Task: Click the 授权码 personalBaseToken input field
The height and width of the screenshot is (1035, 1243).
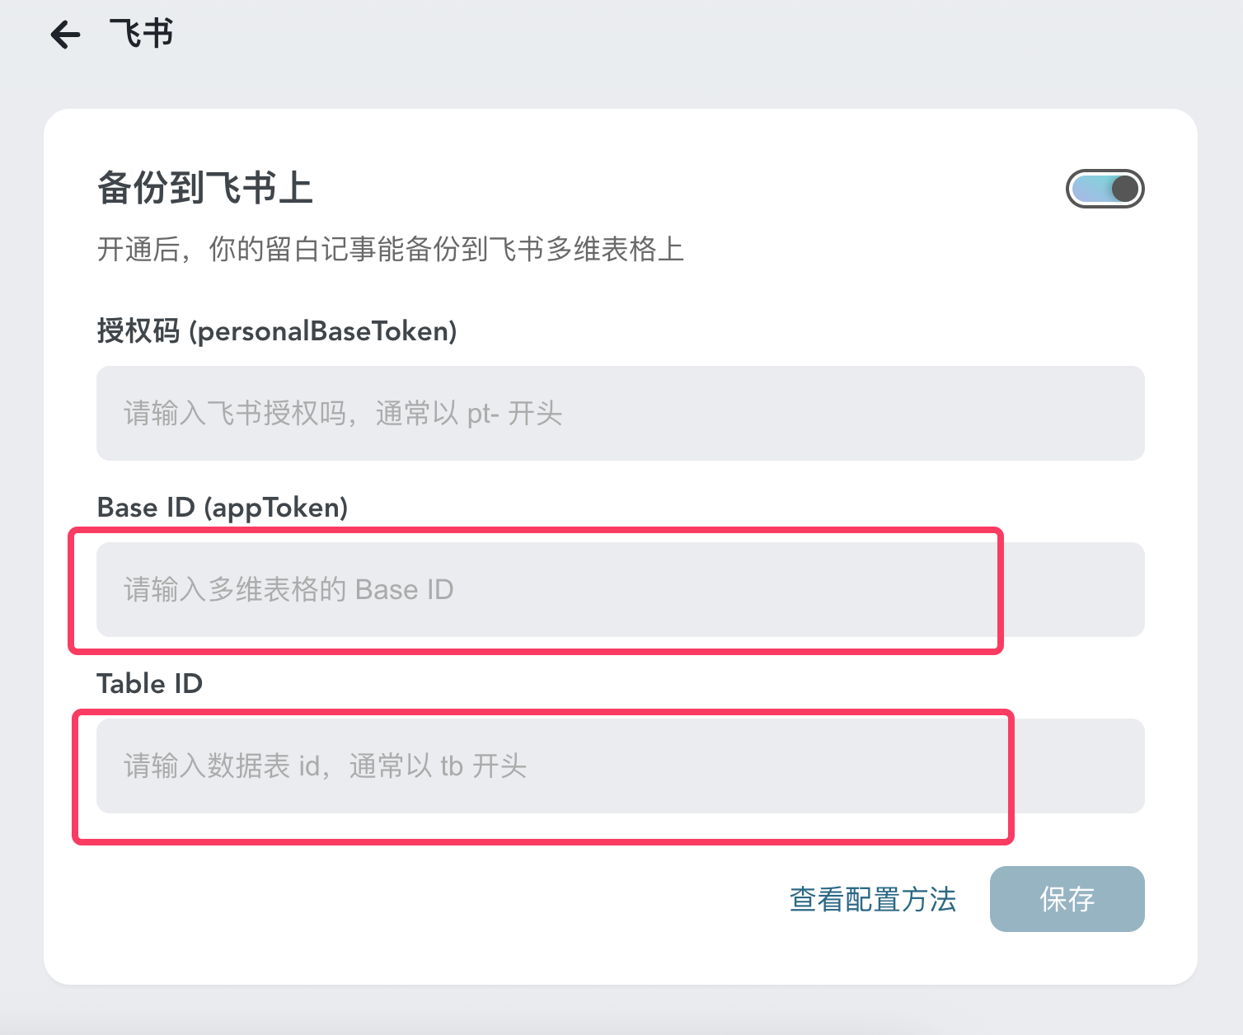Action: (x=620, y=413)
